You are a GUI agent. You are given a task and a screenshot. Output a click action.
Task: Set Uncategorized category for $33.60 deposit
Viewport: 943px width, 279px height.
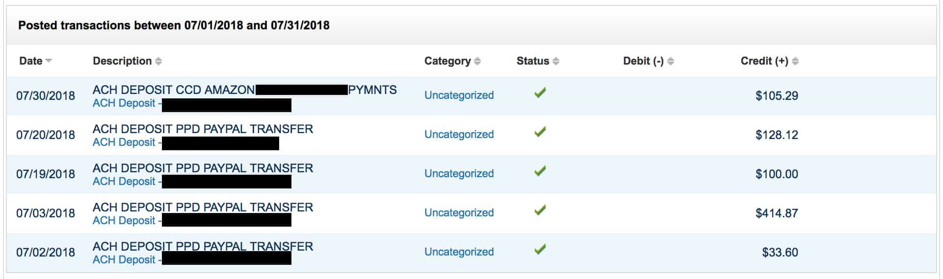tap(459, 252)
